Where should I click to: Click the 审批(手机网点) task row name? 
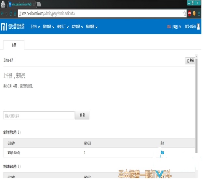click(14, 153)
